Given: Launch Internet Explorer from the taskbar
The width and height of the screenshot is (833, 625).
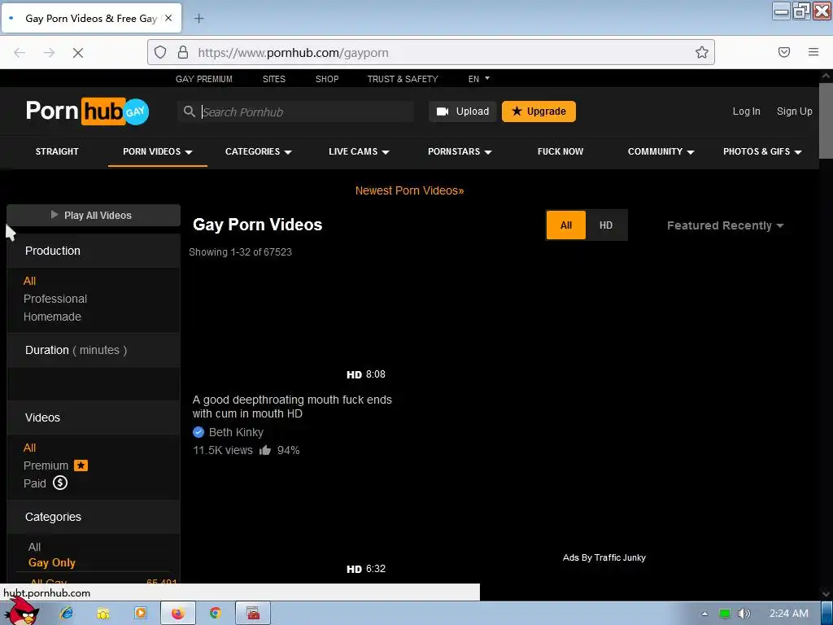Looking at the screenshot, I should pyautogui.click(x=66, y=614).
